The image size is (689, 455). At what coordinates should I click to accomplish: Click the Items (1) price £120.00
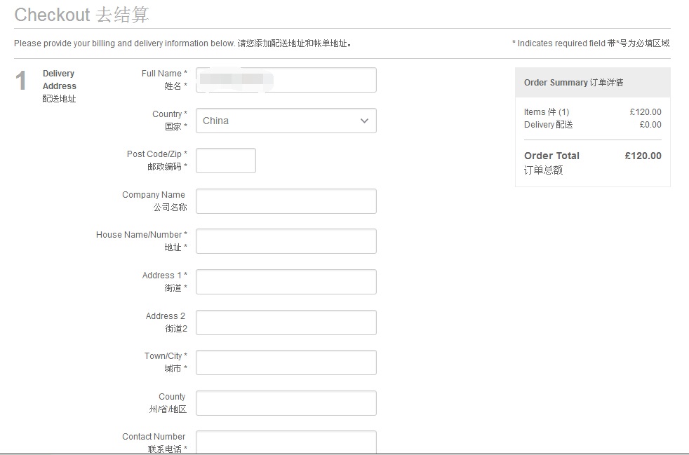pyautogui.click(x=645, y=112)
